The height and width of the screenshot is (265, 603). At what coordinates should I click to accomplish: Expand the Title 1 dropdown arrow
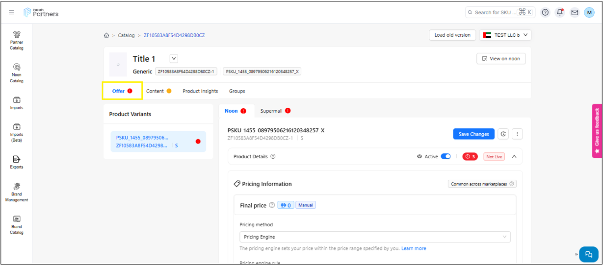click(174, 59)
